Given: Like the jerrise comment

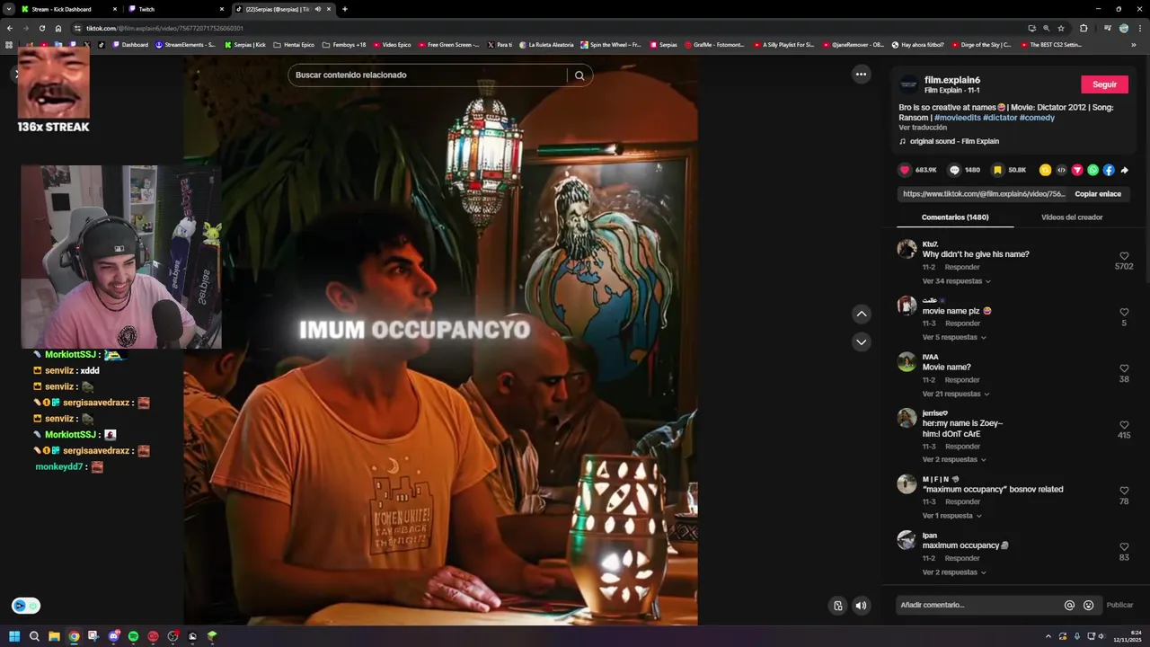Looking at the screenshot, I should pos(1124,424).
